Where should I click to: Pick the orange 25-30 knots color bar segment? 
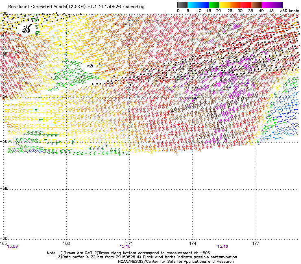235,5
